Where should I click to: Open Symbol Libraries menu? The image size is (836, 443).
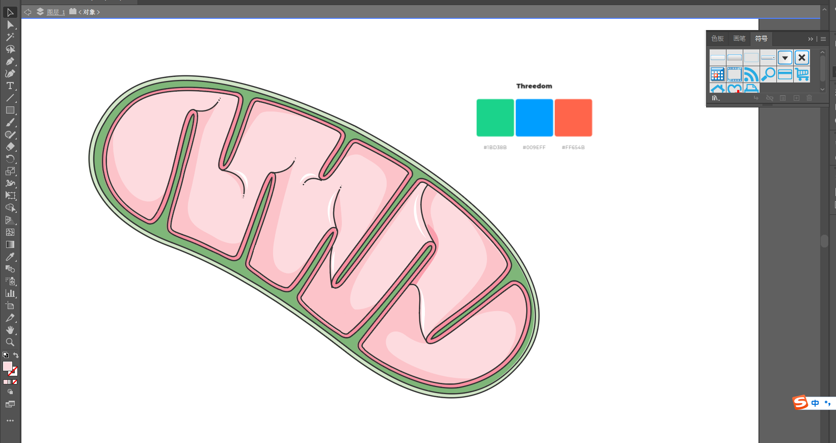click(716, 98)
